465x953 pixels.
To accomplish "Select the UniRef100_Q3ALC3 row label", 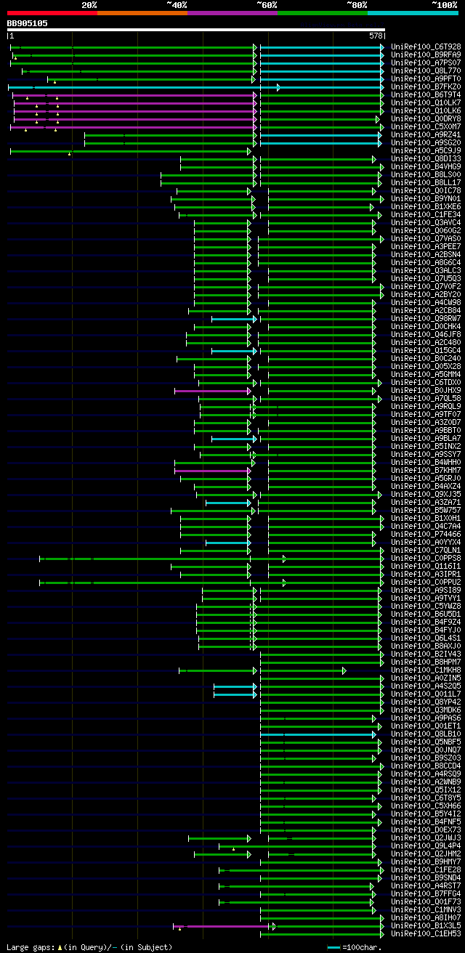I will tap(426, 270).
